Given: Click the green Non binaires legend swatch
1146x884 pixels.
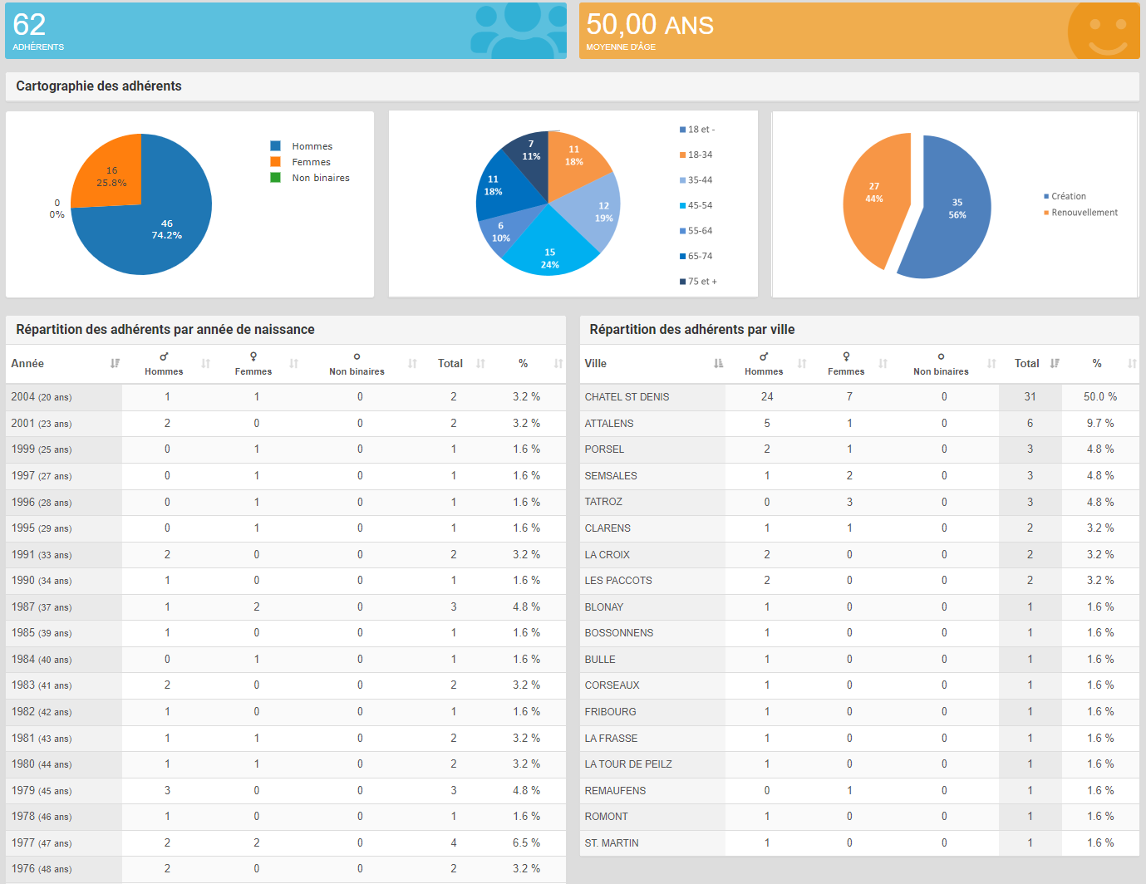Looking at the screenshot, I should (275, 178).
